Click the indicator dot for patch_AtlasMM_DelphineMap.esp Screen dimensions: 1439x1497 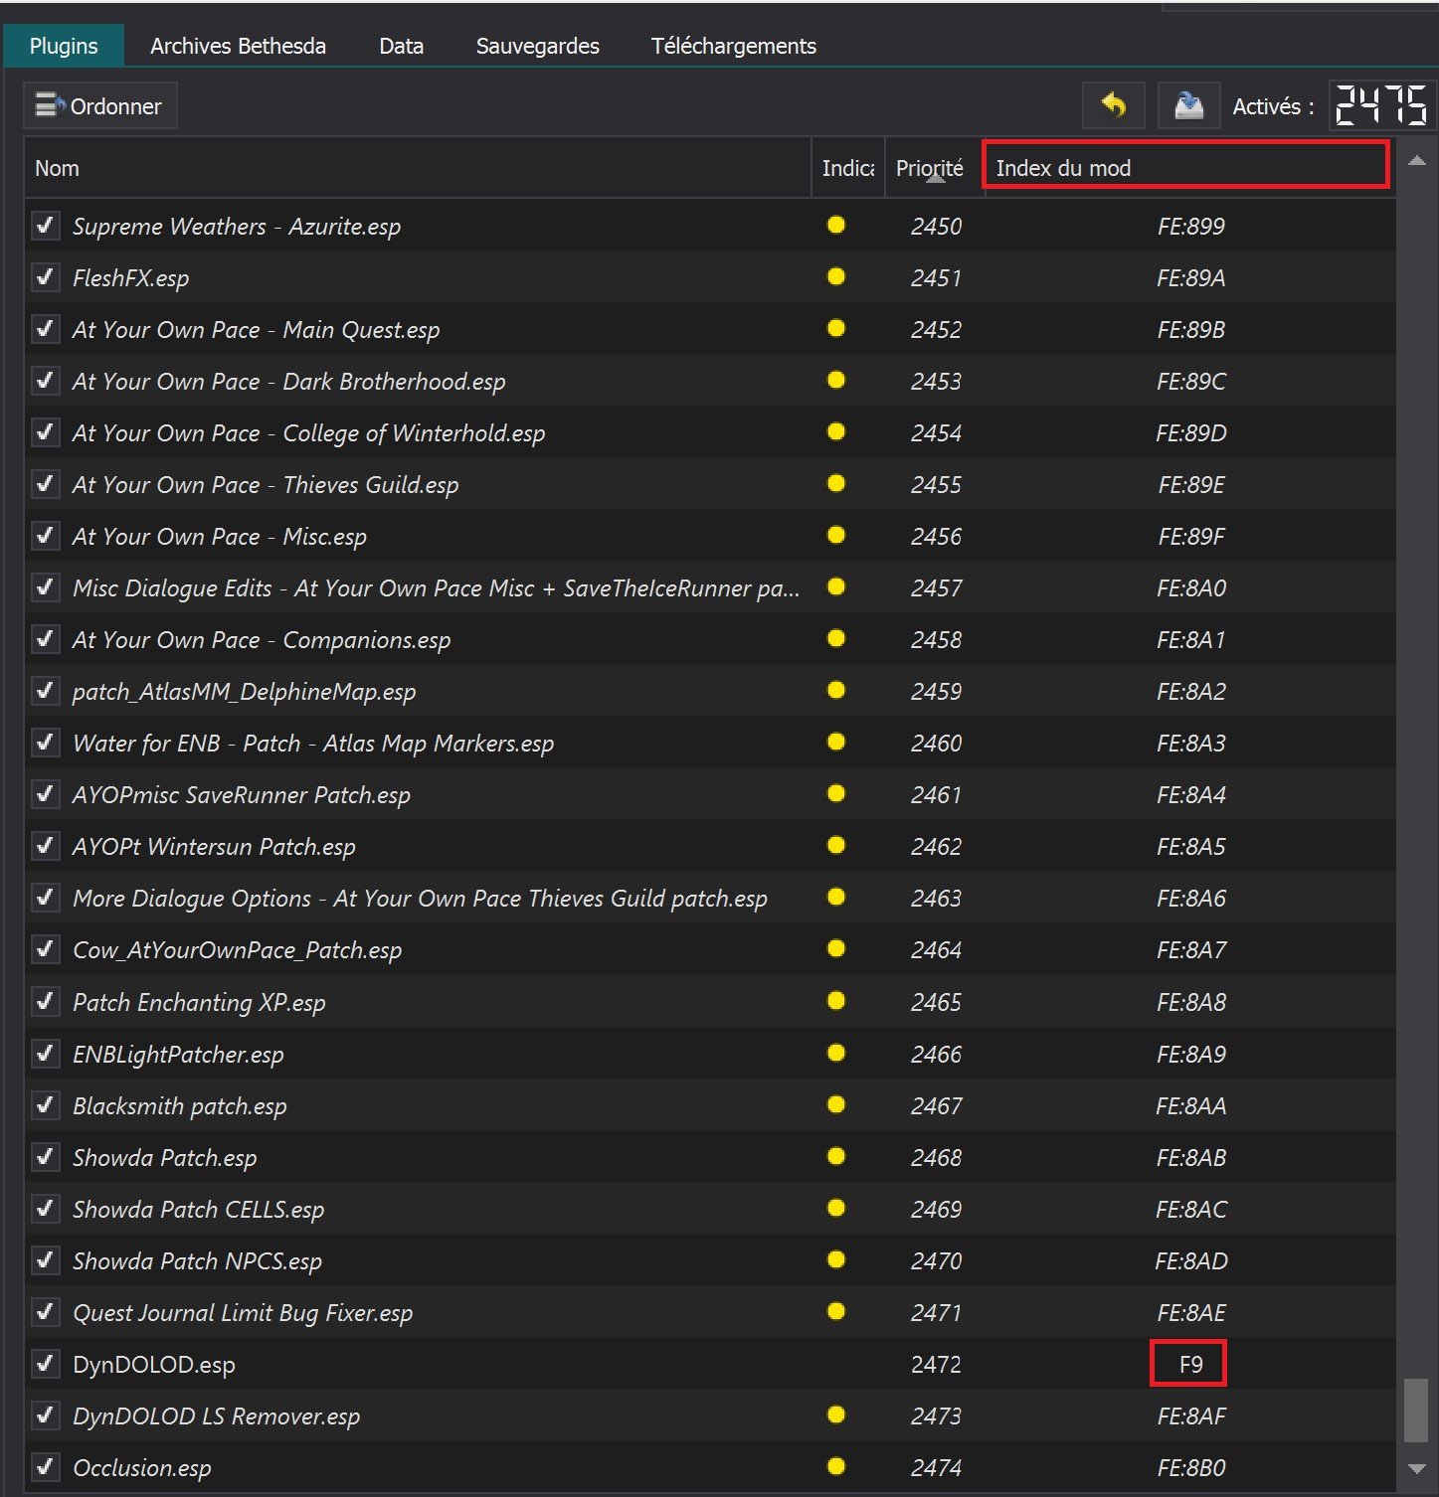836,690
